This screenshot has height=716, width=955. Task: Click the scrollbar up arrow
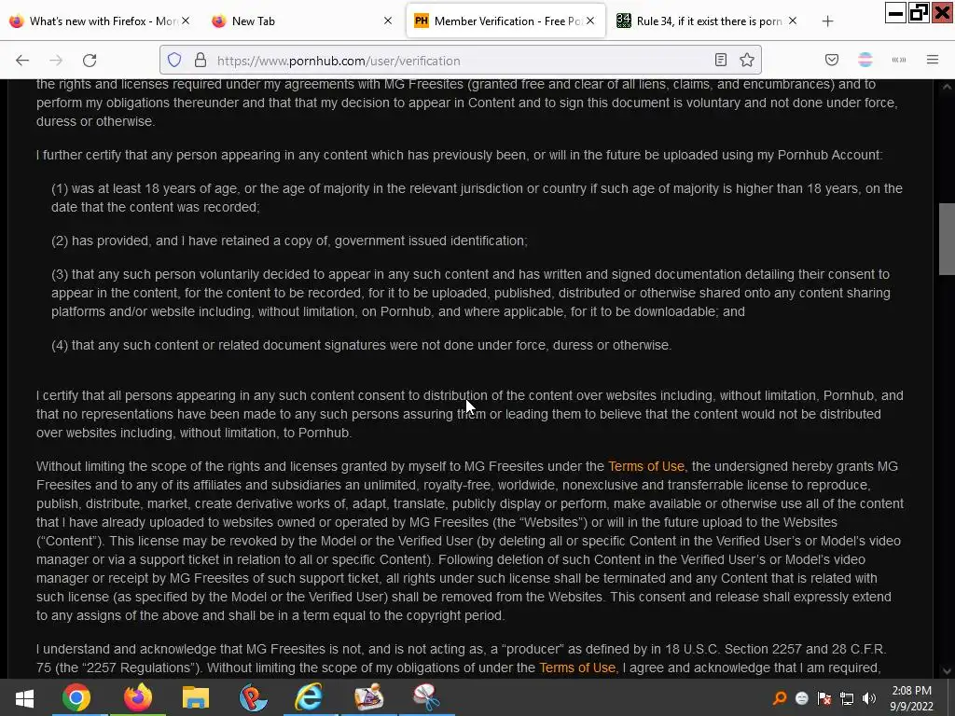coord(947,87)
